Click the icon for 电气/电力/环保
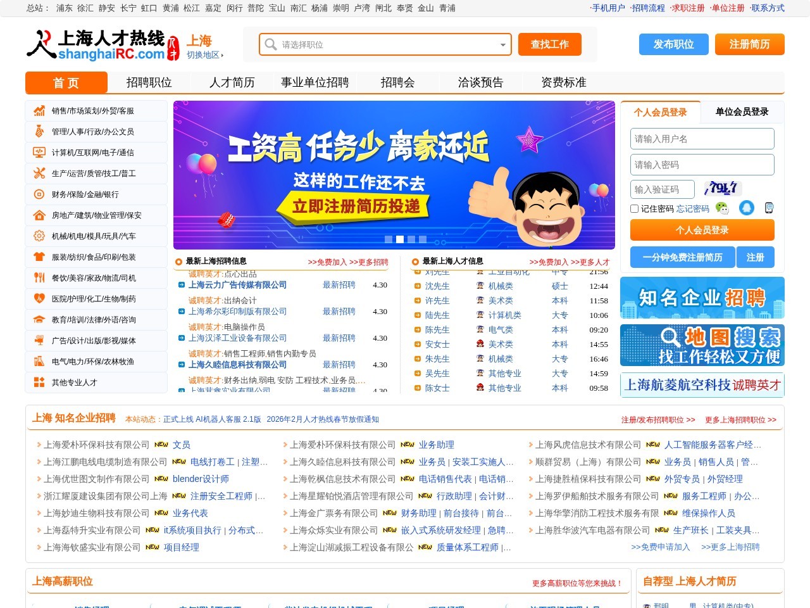 pyautogui.click(x=39, y=362)
